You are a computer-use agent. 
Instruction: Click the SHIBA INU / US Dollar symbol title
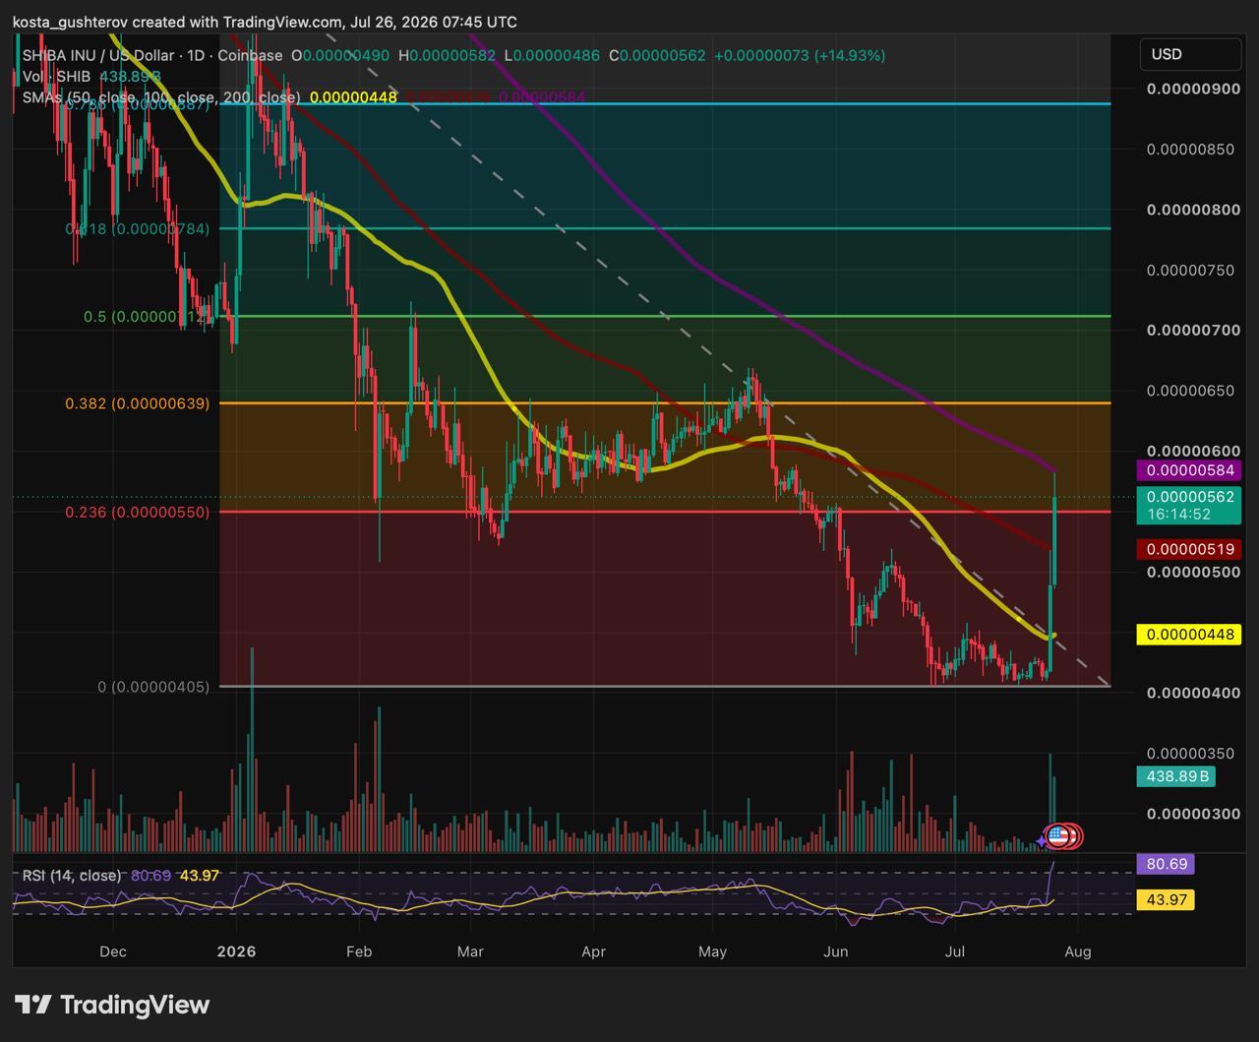[98, 56]
